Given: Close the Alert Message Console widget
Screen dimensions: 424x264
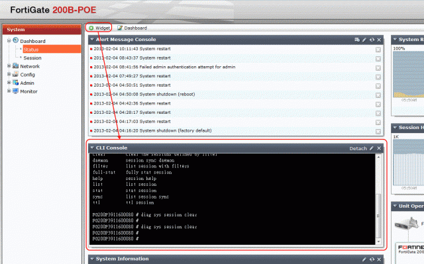Looking at the screenshot, I should coord(379,40).
